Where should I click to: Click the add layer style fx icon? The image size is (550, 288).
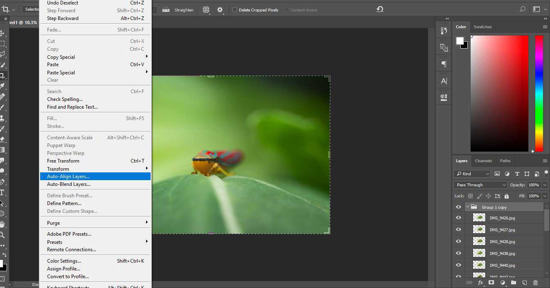tap(480, 282)
